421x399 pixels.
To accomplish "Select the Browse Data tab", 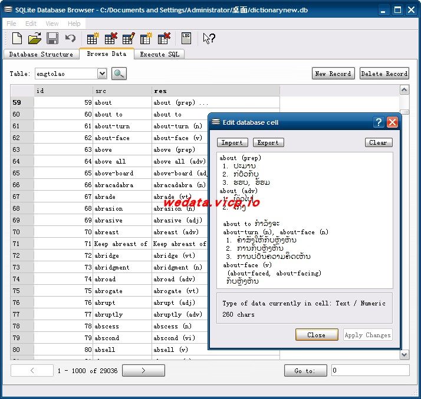I will 107,54.
